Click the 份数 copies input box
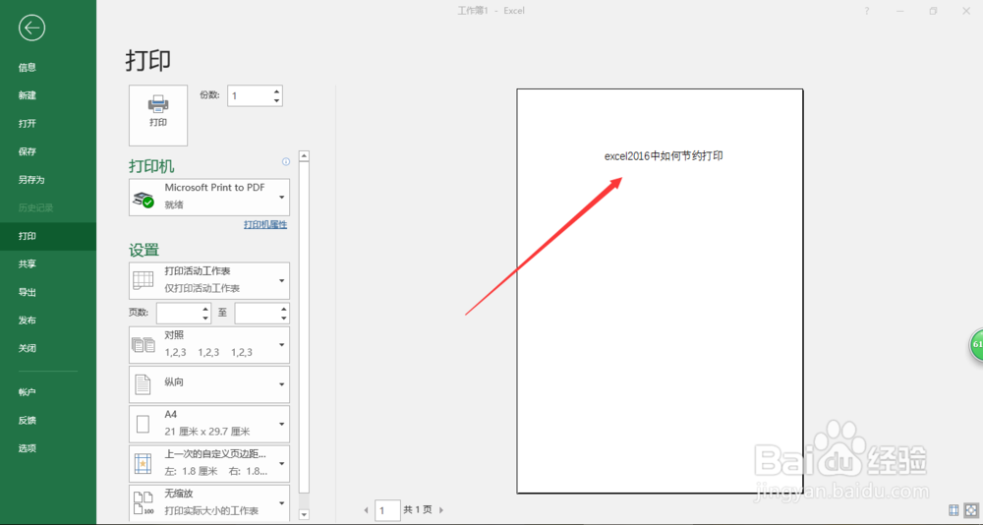 (x=250, y=96)
